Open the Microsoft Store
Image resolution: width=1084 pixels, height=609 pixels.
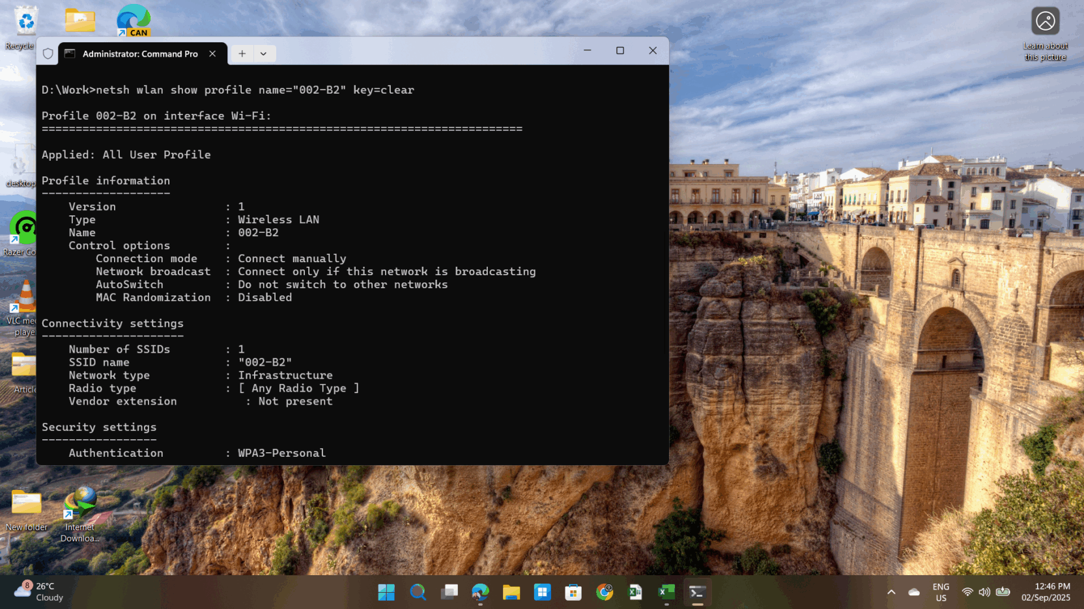point(573,592)
